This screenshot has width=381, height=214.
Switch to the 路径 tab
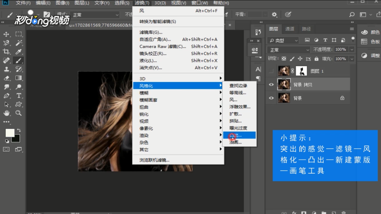pyautogui.click(x=306, y=29)
